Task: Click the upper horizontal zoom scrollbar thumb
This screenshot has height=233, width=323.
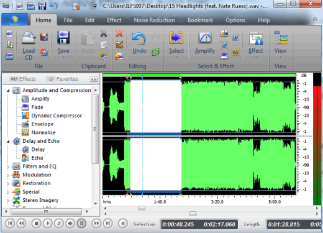Action: (142, 208)
